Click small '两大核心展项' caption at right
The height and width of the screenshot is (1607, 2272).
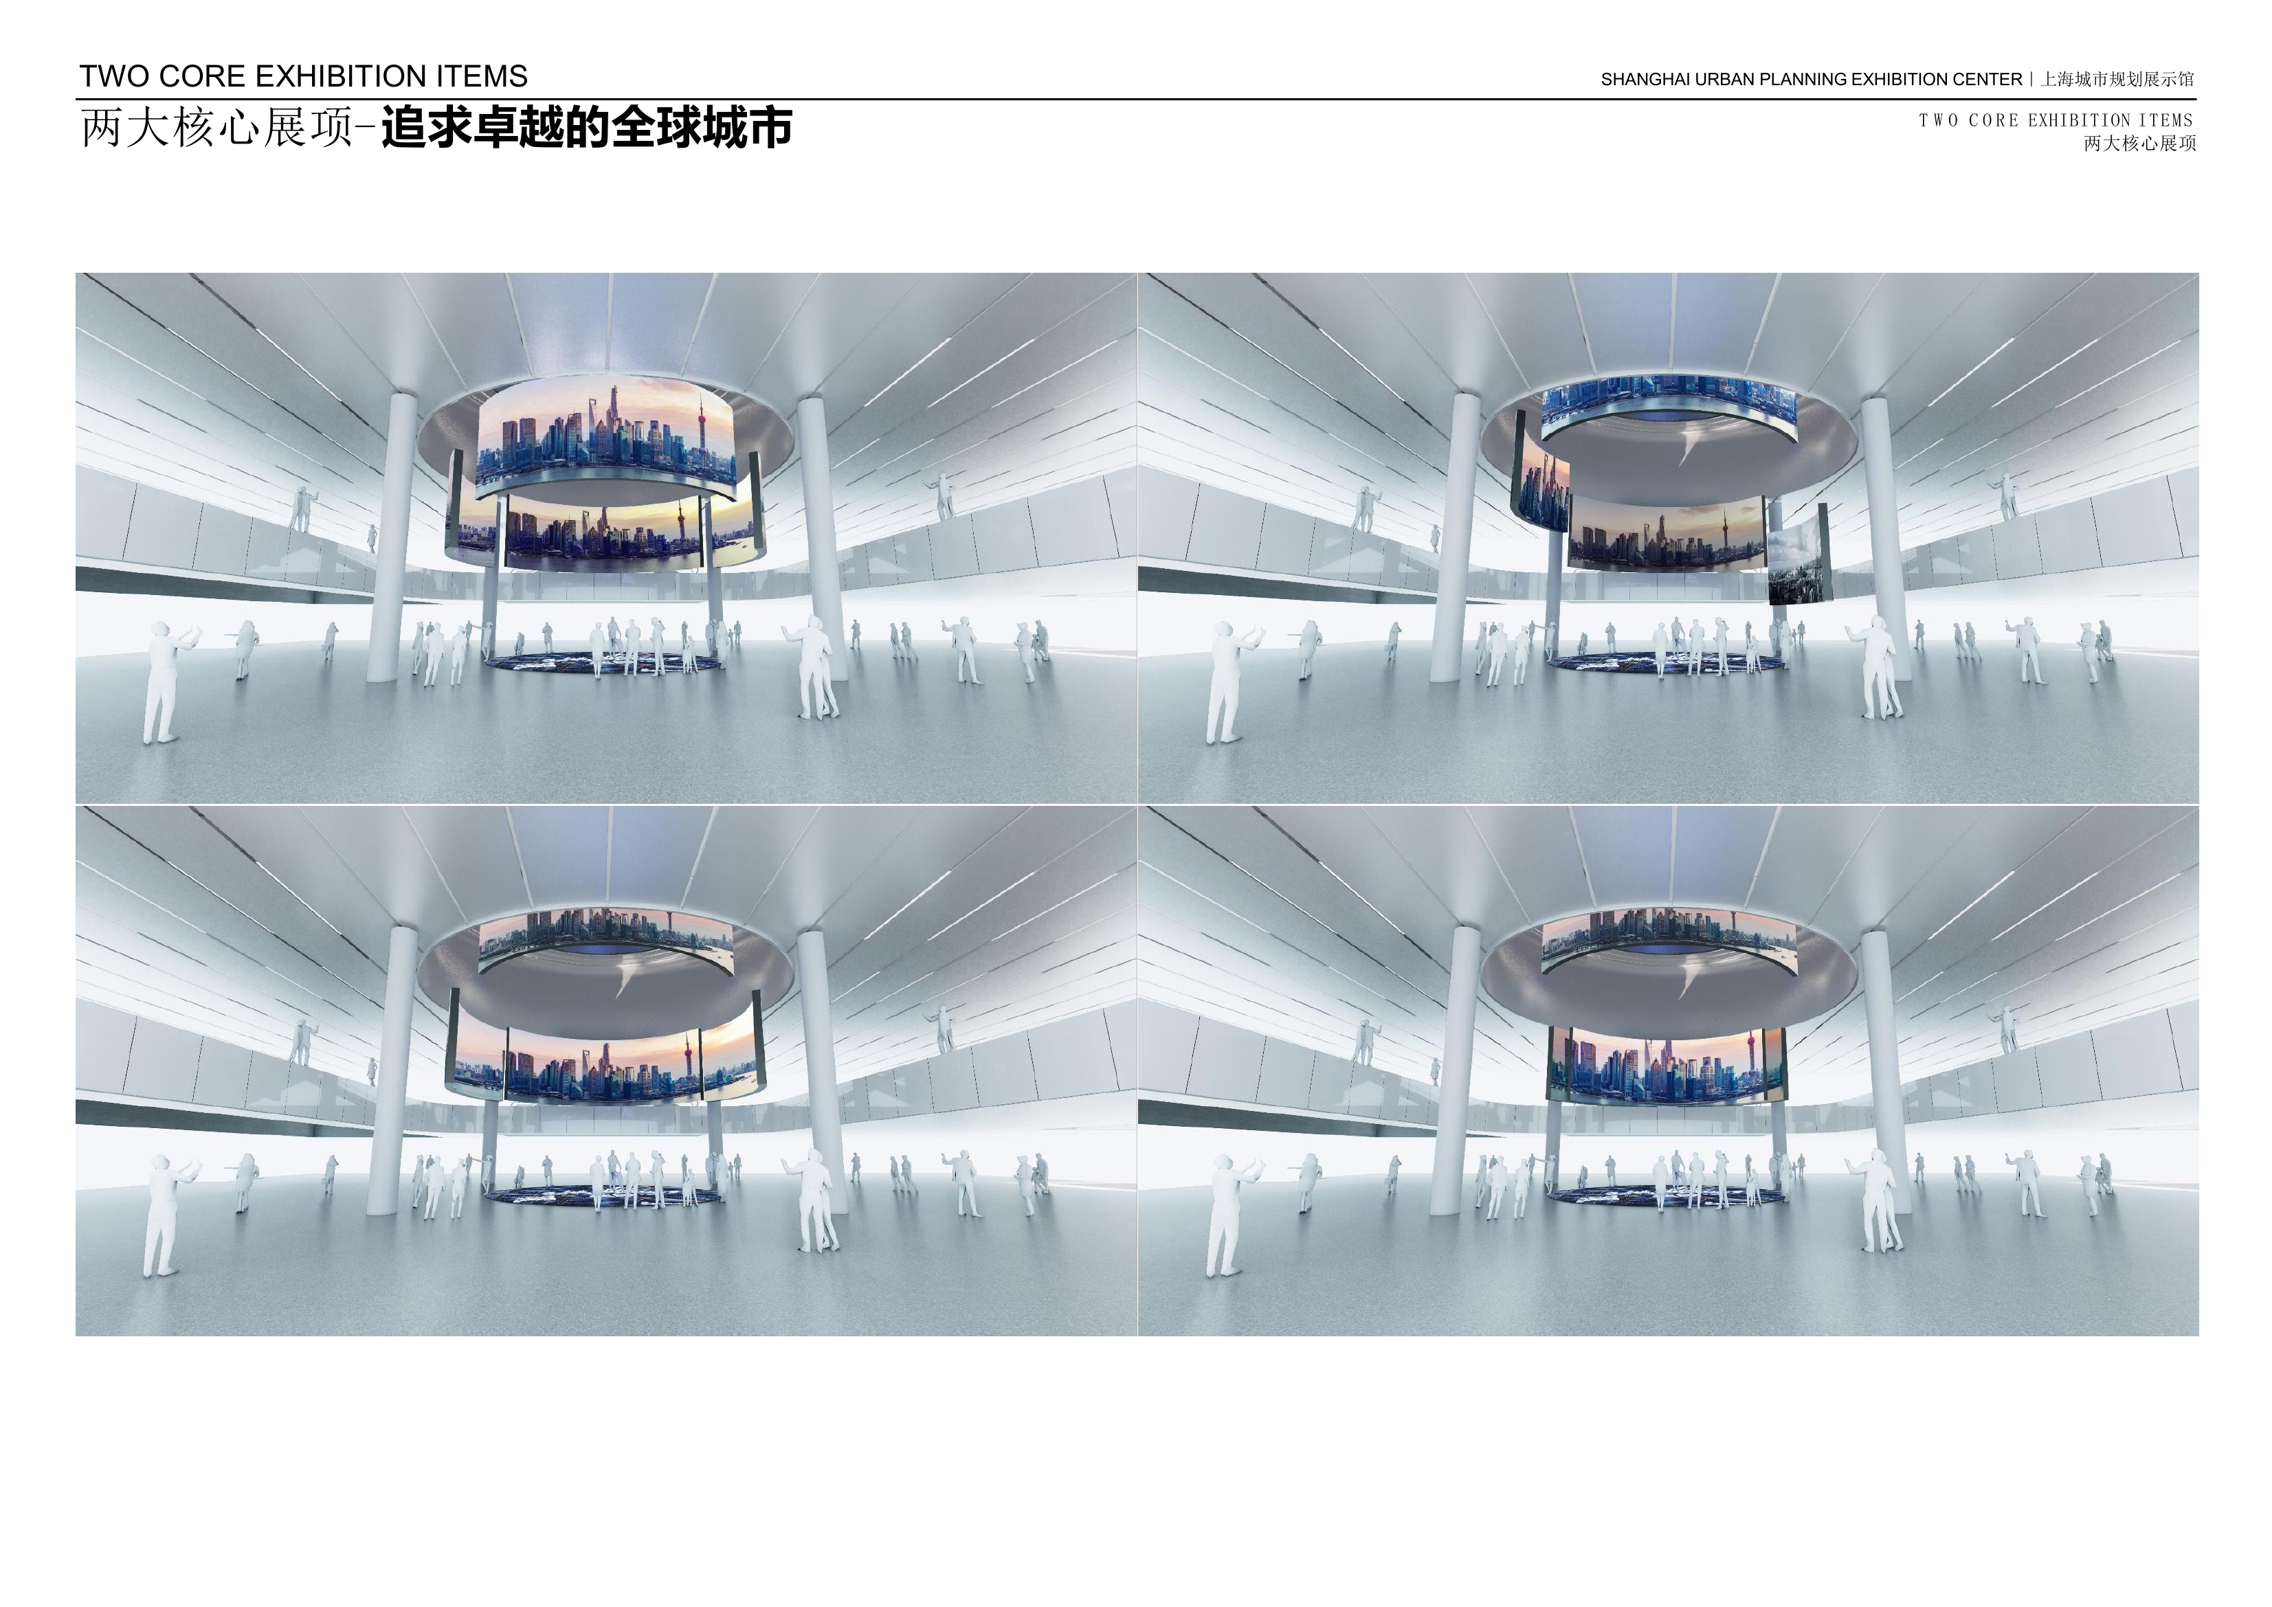pos(2139,144)
